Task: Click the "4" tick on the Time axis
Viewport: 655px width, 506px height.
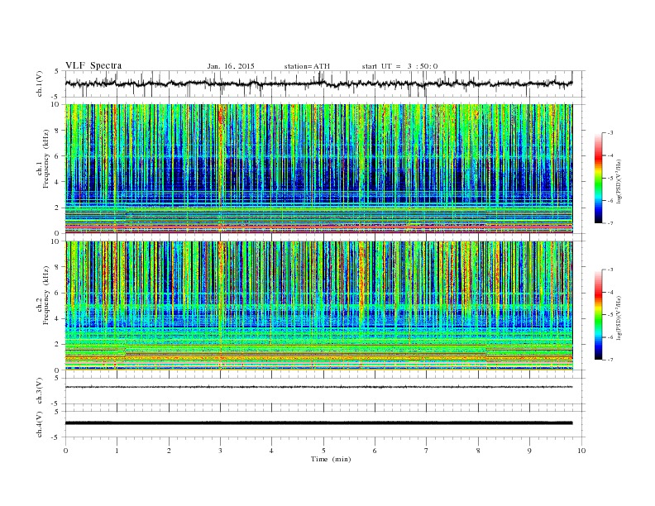Action: pos(271,451)
